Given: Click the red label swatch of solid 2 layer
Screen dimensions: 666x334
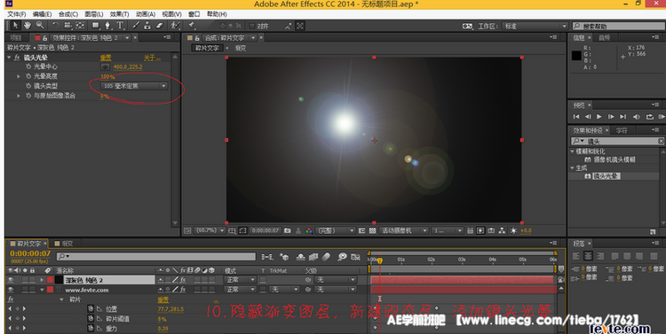Looking at the screenshot, I should pyautogui.click(x=50, y=280).
